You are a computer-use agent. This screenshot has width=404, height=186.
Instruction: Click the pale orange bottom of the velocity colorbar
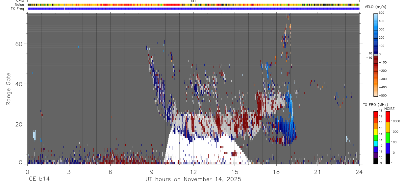(376, 92)
